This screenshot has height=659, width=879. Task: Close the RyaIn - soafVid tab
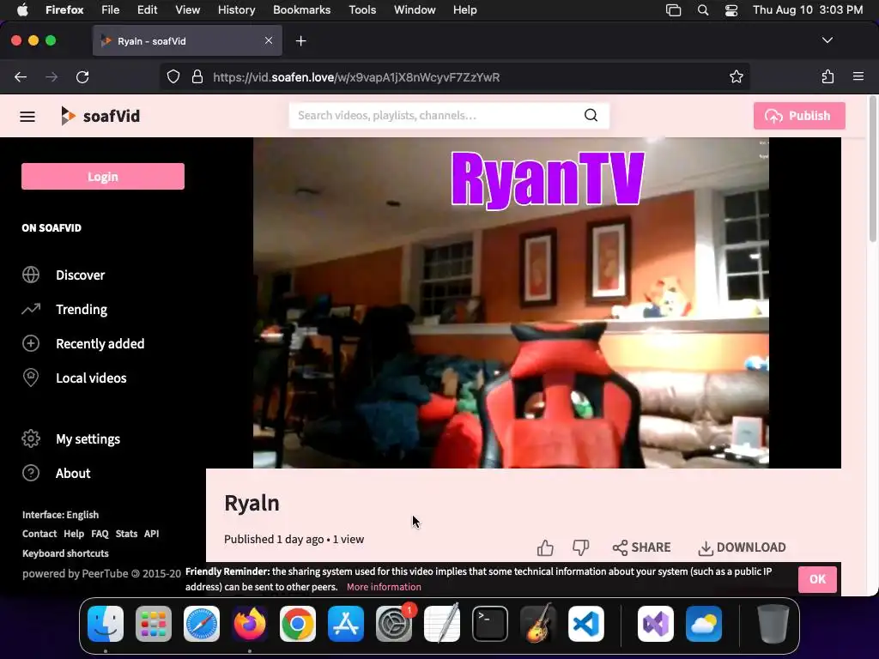[x=269, y=40]
